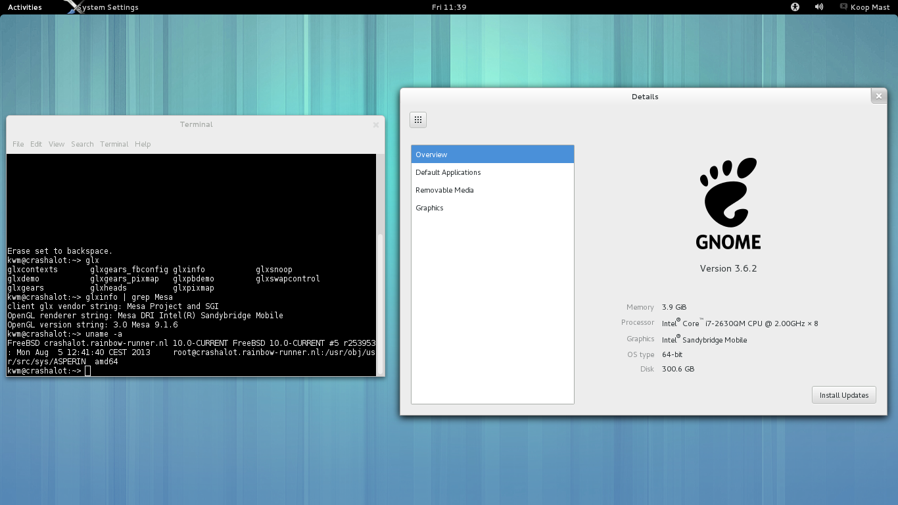Click the all settings grid icon
Screen dimensions: 898x505
[x=418, y=120]
